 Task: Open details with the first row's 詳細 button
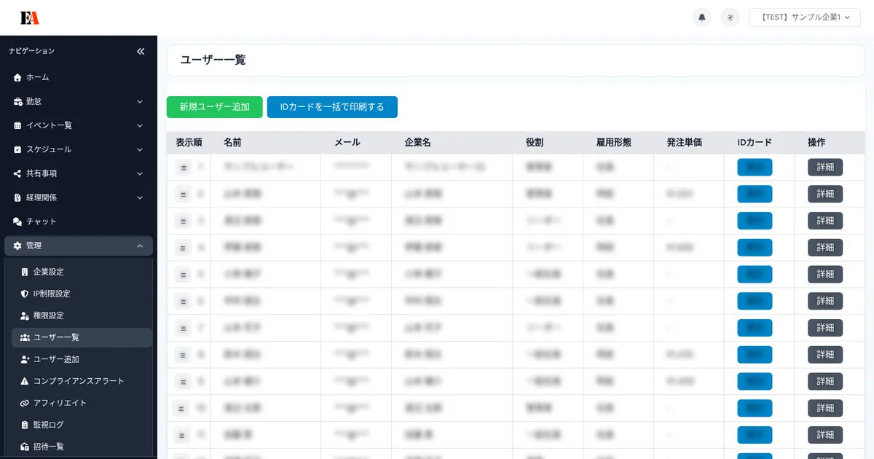point(825,167)
